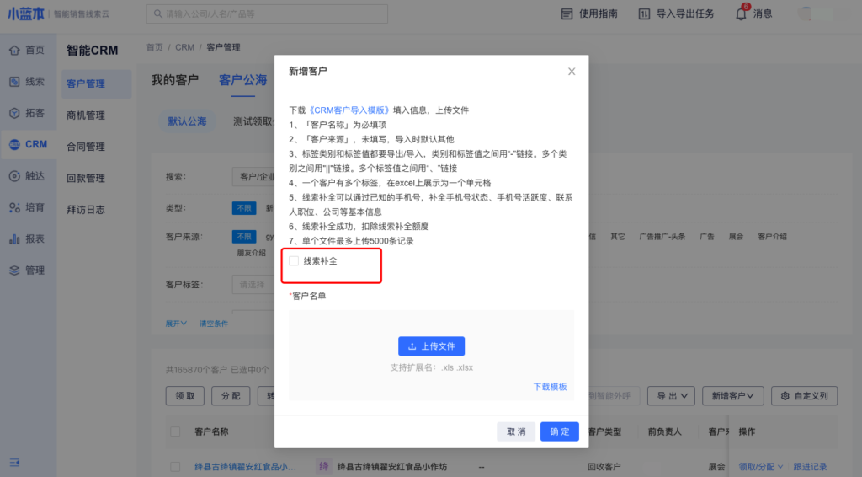Click the 首页 home icon in sidebar
This screenshot has height=477, width=862.
tap(14, 50)
